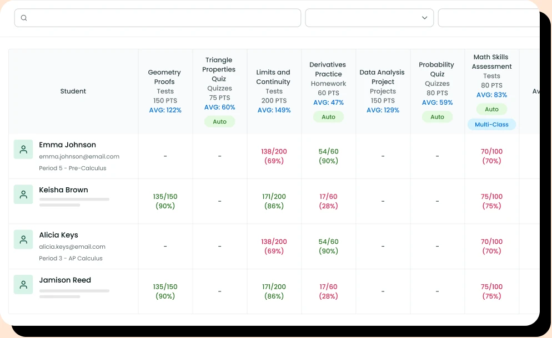
Task: Click Jamison Reed's 135/150 Geometry score
Action: (165, 291)
